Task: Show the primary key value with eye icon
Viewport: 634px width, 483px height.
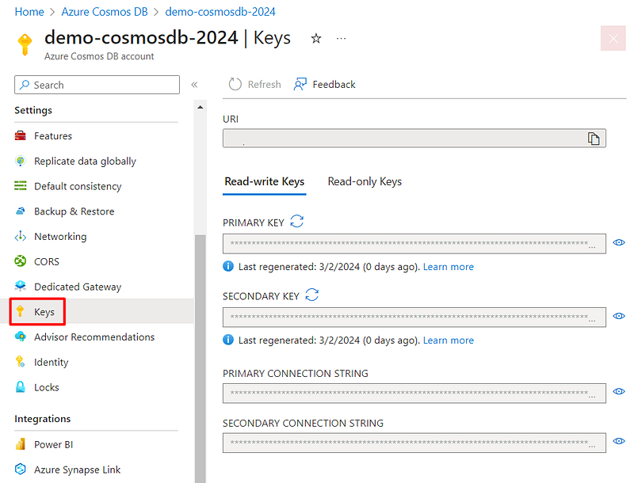Action: (619, 242)
